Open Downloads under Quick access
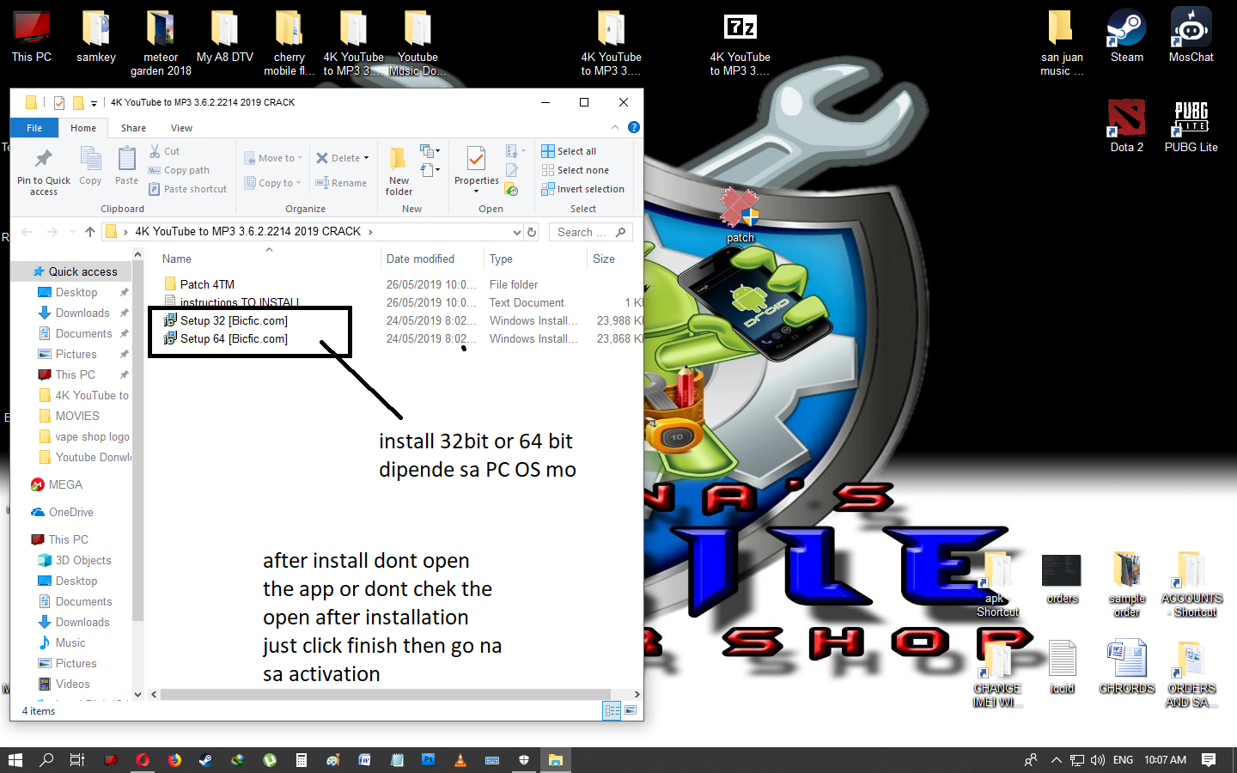The height and width of the screenshot is (773, 1237). point(82,313)
